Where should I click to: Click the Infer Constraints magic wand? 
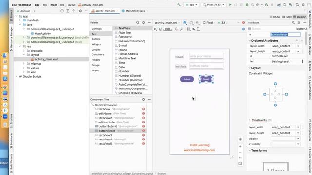tap(181, 29)
